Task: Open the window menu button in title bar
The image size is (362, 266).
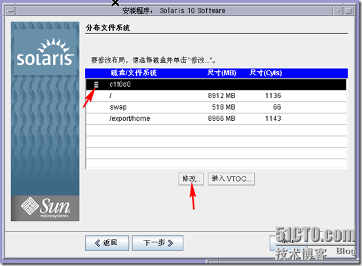Action: click(x=10, y=11)
